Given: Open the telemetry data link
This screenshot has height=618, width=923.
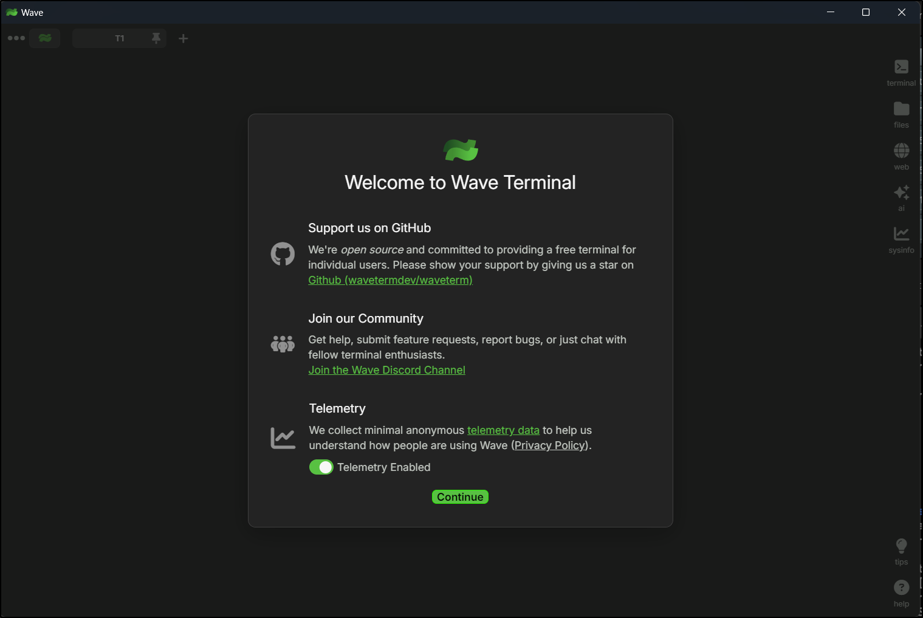Looking at the screenshot, I should point(503,430).
